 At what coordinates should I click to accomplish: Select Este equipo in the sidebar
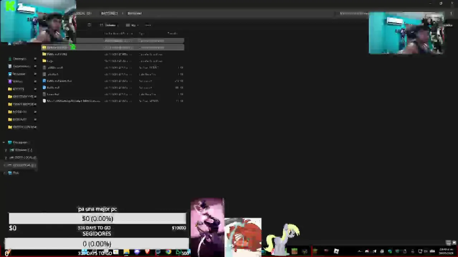[x=20, y=142]
